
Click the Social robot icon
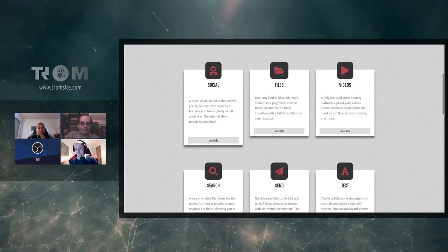[x=213, y=70]
